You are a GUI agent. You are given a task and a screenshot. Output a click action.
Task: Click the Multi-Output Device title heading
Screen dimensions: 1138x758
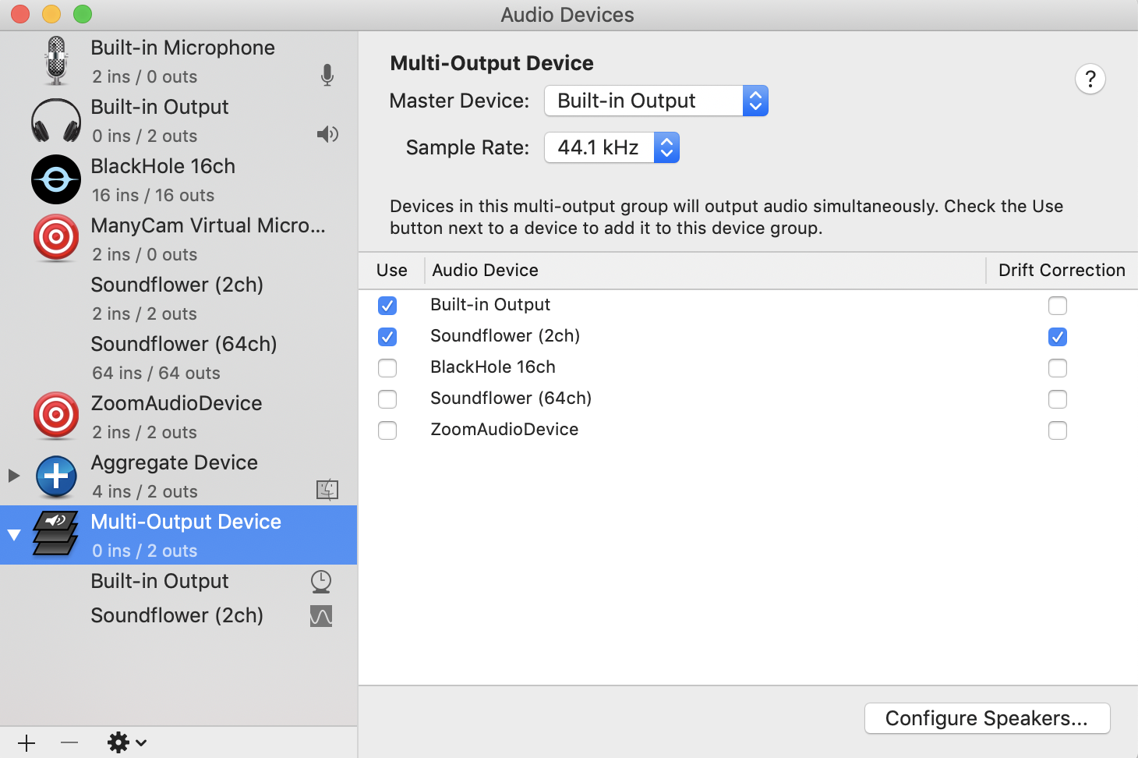492,63
